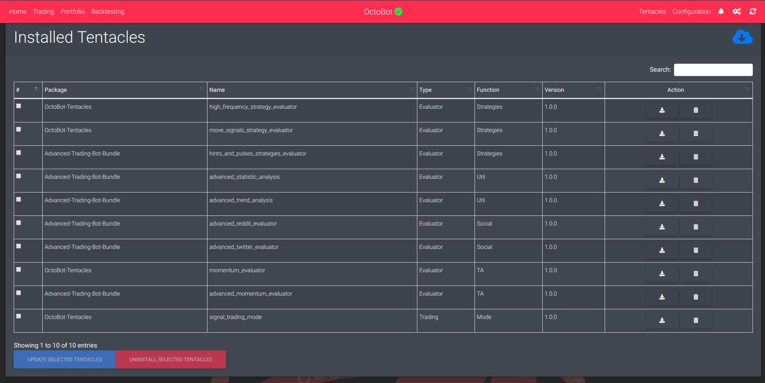This screenshot has width=765, height=383.
Task: Open notifications bell icon
Action: (x=721, y=11)
